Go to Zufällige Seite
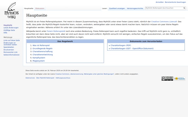 9,30
